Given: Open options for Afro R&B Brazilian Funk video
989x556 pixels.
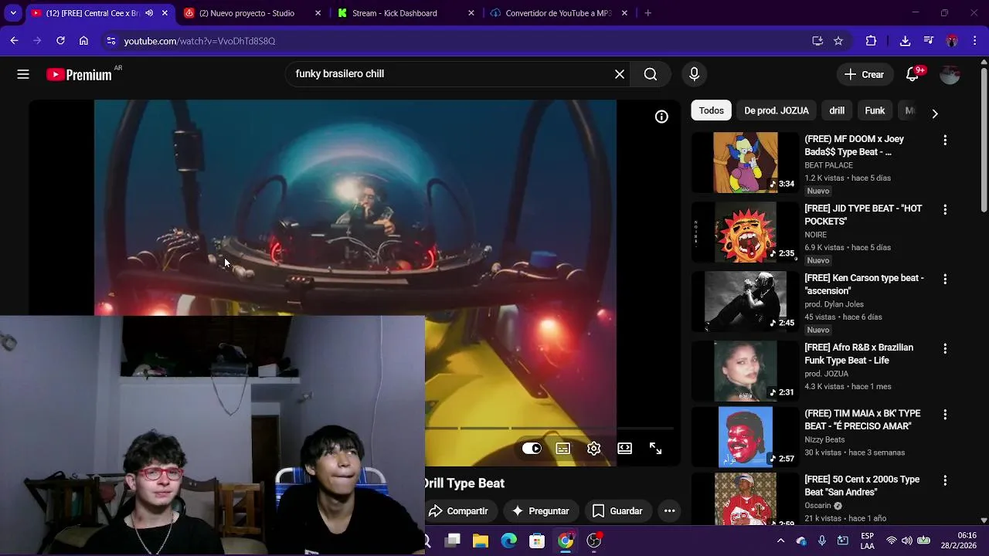Looking at the screenshot, I should click(x=944, y=349).
